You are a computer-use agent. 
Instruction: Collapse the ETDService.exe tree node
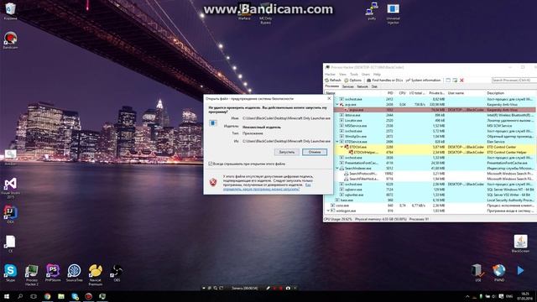[x=337, y=142]
